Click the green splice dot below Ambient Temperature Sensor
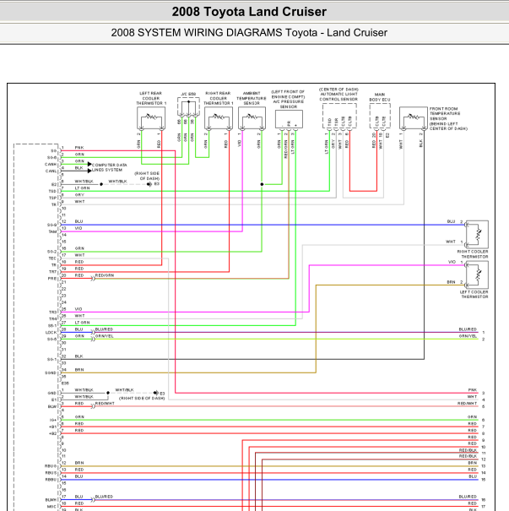Screen dimensions: 509x511 click(x=262, y=184)
